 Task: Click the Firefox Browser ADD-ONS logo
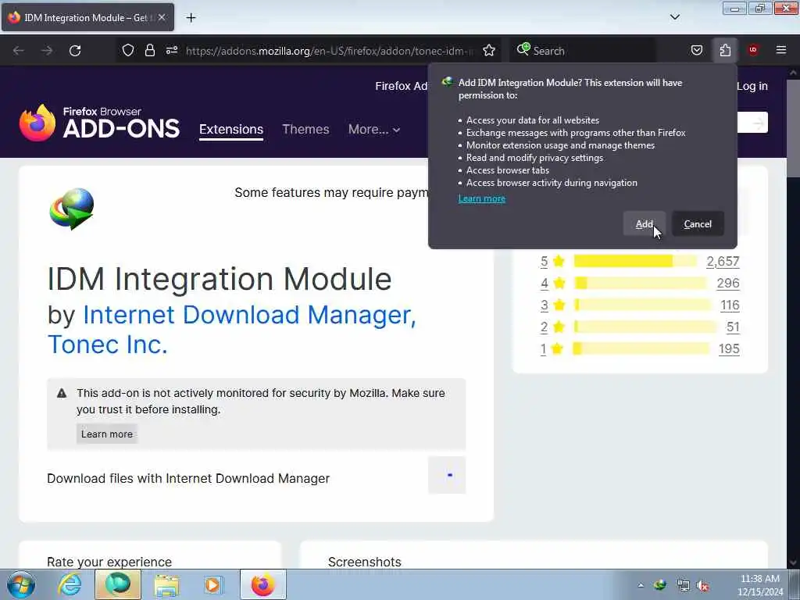tap(99, 123)
